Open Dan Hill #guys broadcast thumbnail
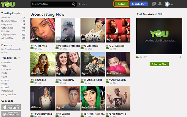Viewport: 187px width, 117px height. pyautogui.click(x=68, y=98)
